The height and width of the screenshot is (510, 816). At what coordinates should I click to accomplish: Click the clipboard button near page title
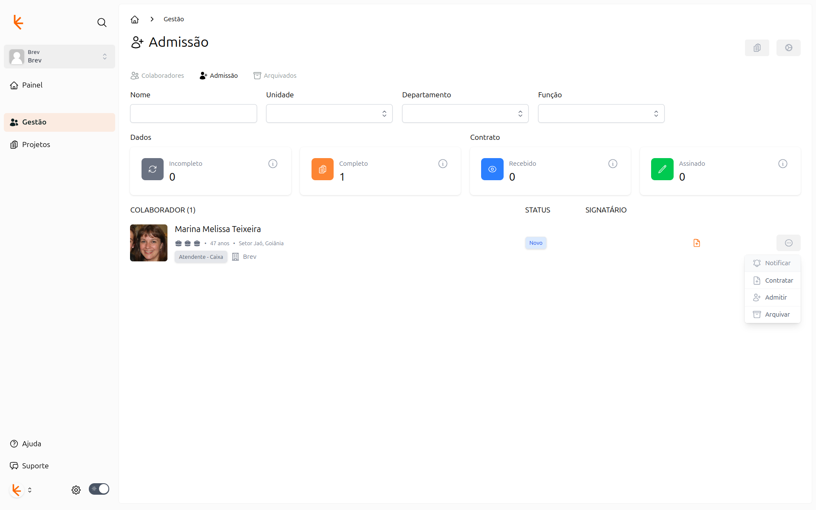click(756, 48)
